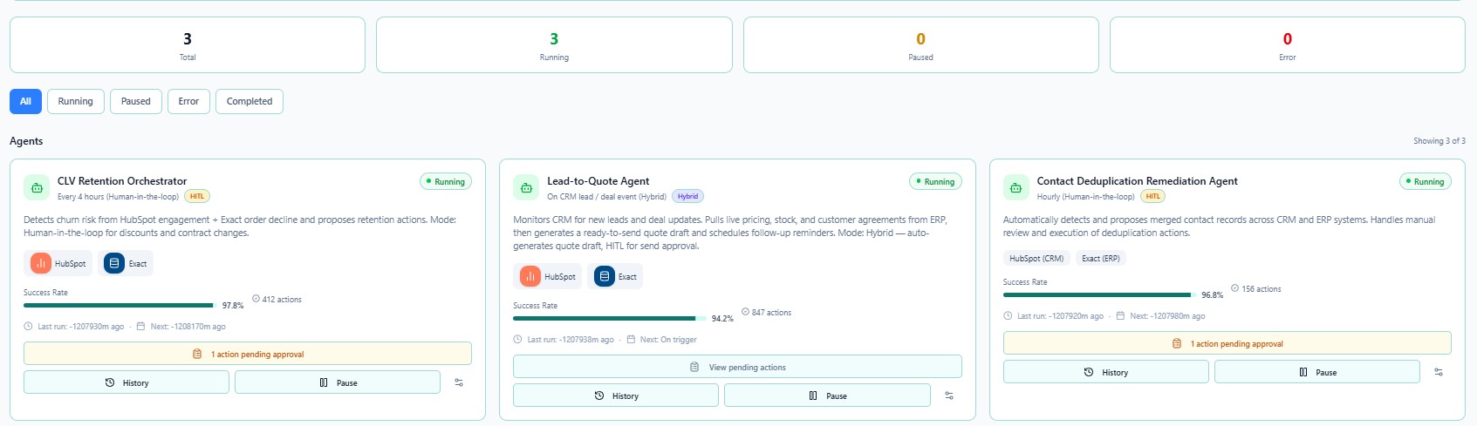
Task: Click the Agents section heading
Action: pos(26,140)
